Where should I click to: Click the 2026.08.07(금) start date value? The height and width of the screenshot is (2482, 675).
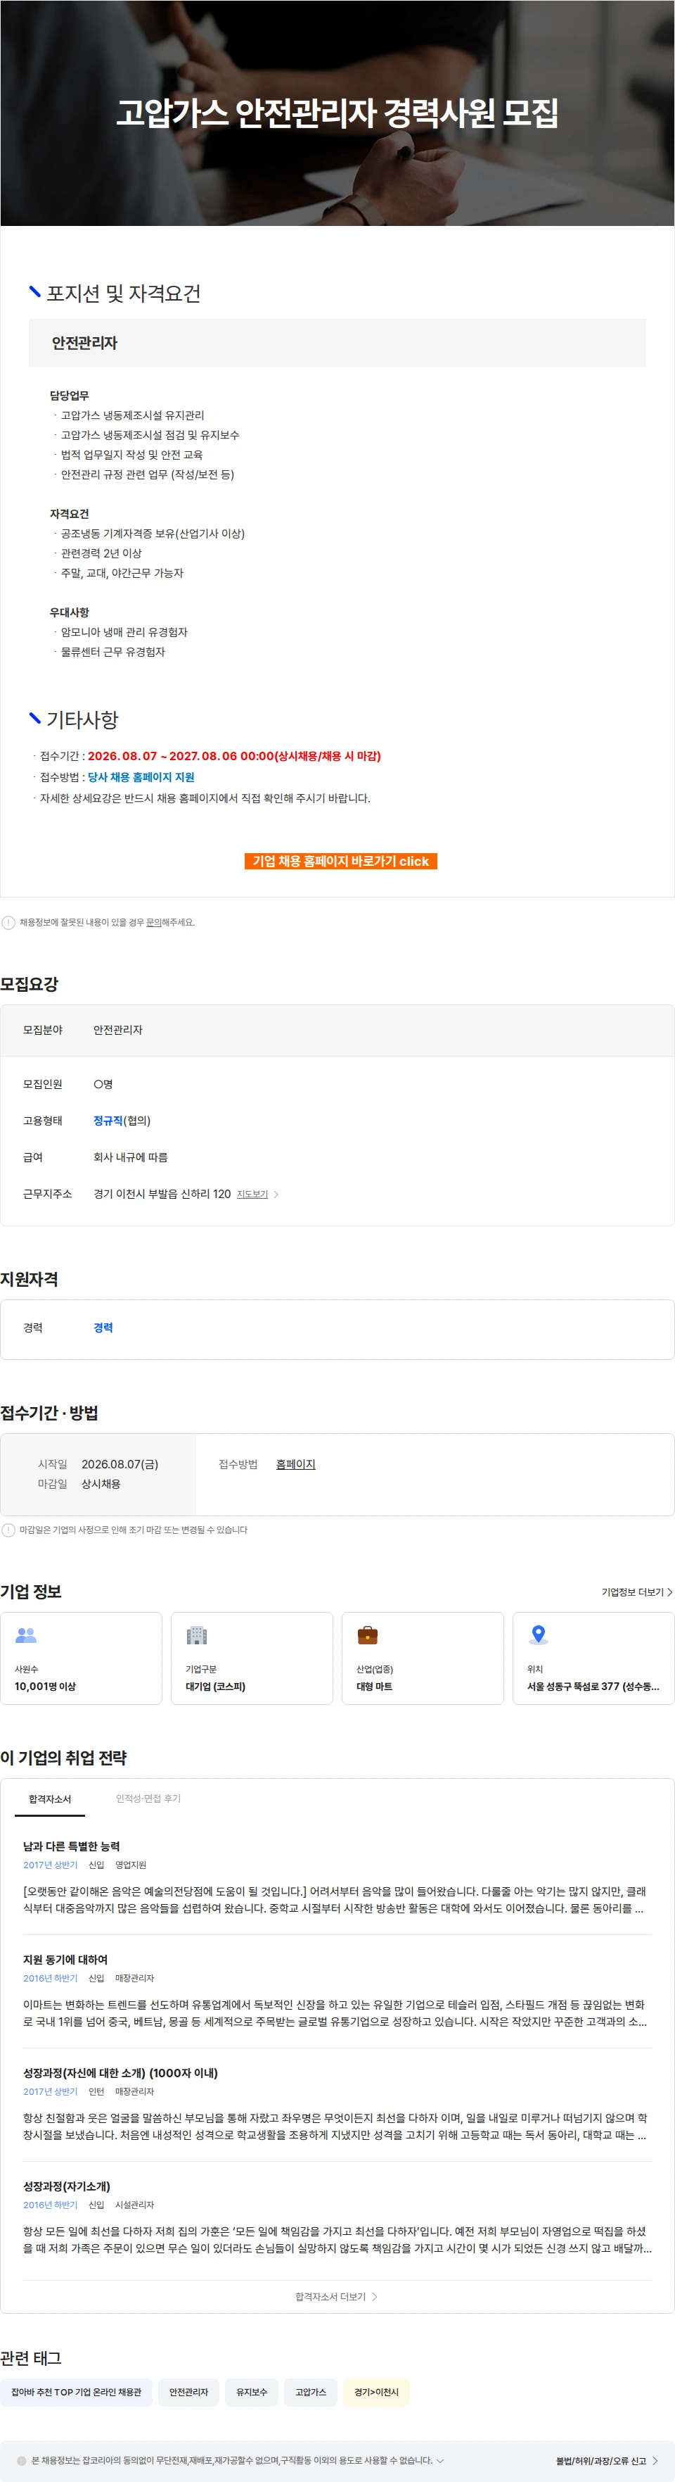point(120,1465)
